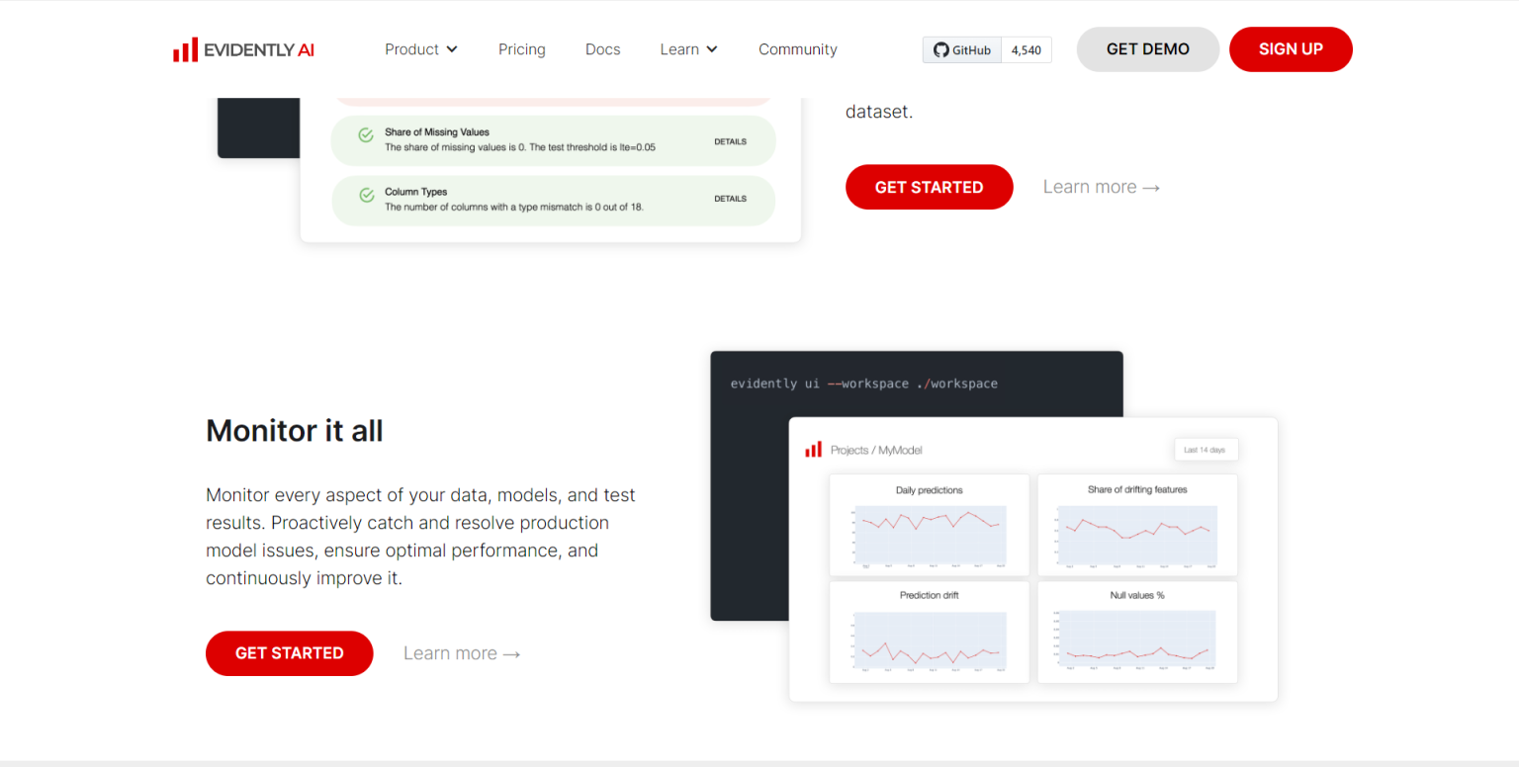Image resolution: width=1519 pixels, height=767 pixels.
Task: Expand the Learn dropdown menu
Action: pos(688,49)
